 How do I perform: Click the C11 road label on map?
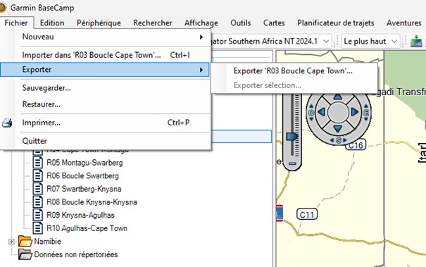tap(307, 215)
